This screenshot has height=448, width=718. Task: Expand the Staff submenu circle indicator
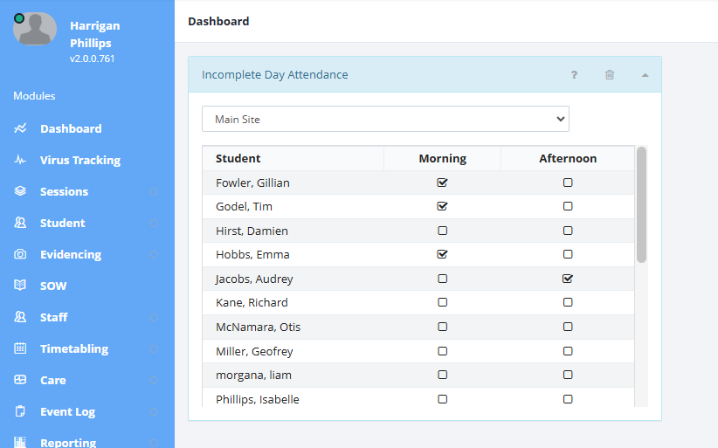point(154,317)
